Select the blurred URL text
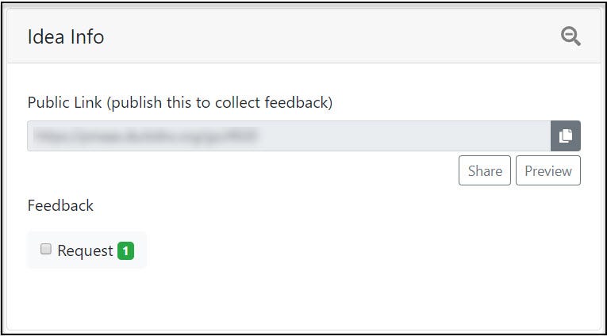 click(x=146, y=136)
